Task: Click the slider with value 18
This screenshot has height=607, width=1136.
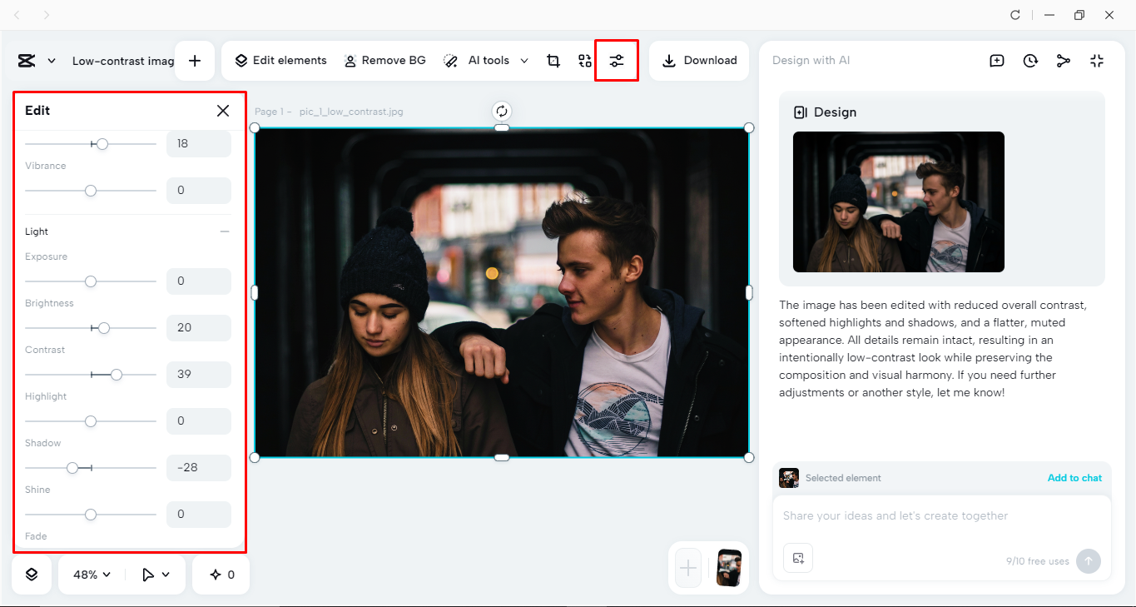Action: click(91, 144)
